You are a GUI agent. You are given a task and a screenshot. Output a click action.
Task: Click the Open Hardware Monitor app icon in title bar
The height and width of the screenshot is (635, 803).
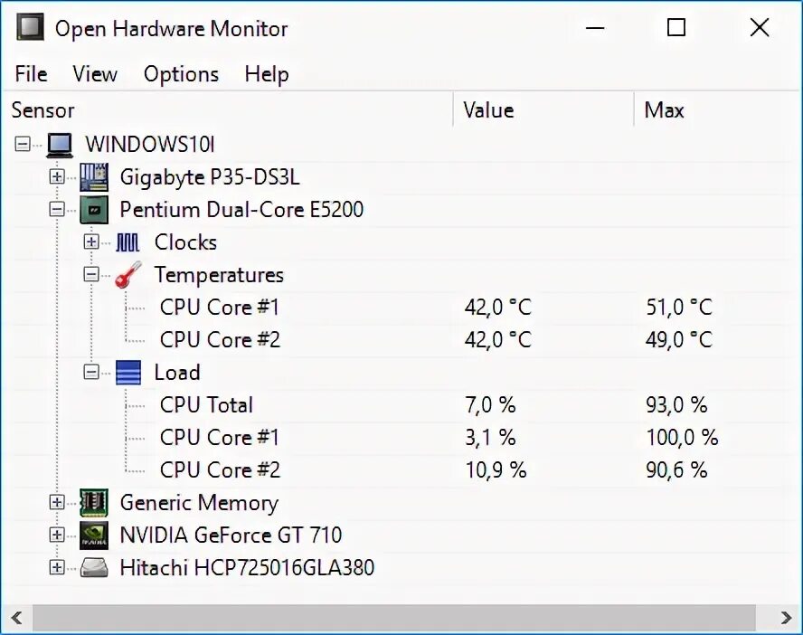point(29,27)
